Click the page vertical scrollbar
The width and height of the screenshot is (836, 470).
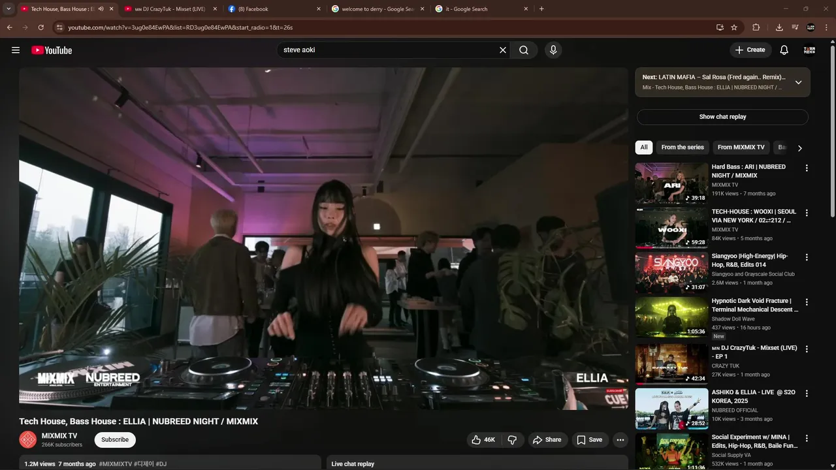[x=832, y=131]
